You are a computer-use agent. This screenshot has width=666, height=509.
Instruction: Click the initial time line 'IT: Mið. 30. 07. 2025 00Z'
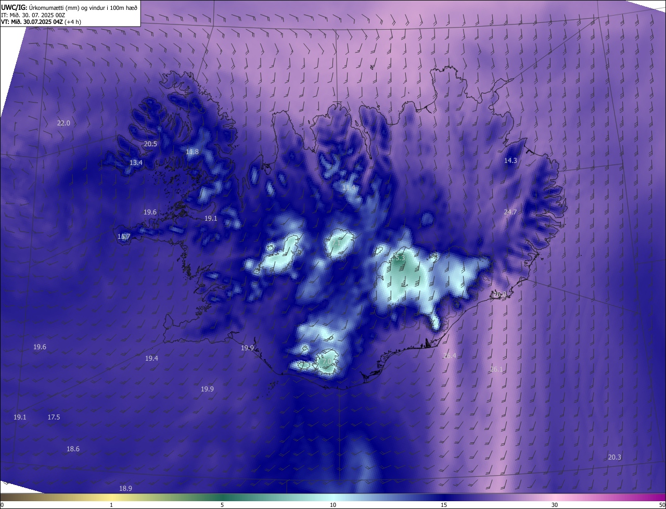[33, 15]
